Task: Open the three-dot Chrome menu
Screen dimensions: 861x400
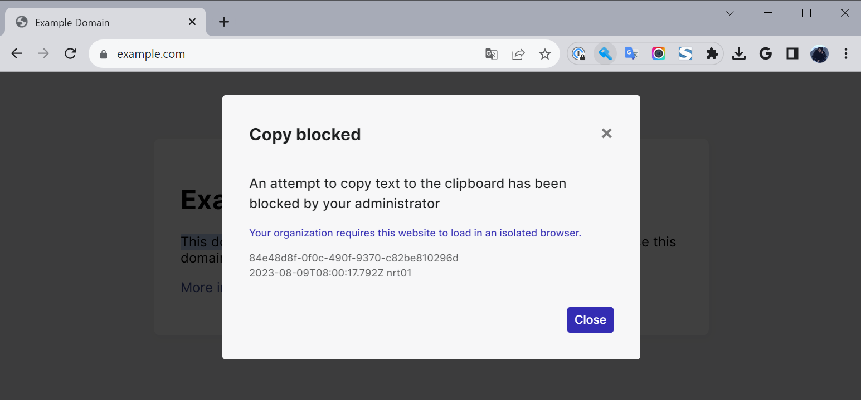Action: pos(846,53)
